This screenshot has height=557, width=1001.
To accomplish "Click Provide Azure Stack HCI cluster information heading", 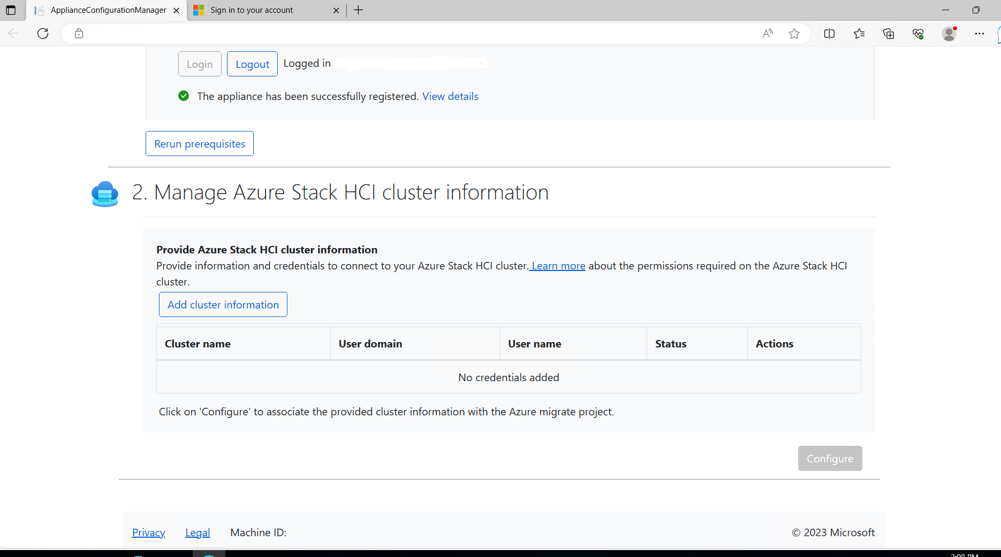I will point(267,250).
